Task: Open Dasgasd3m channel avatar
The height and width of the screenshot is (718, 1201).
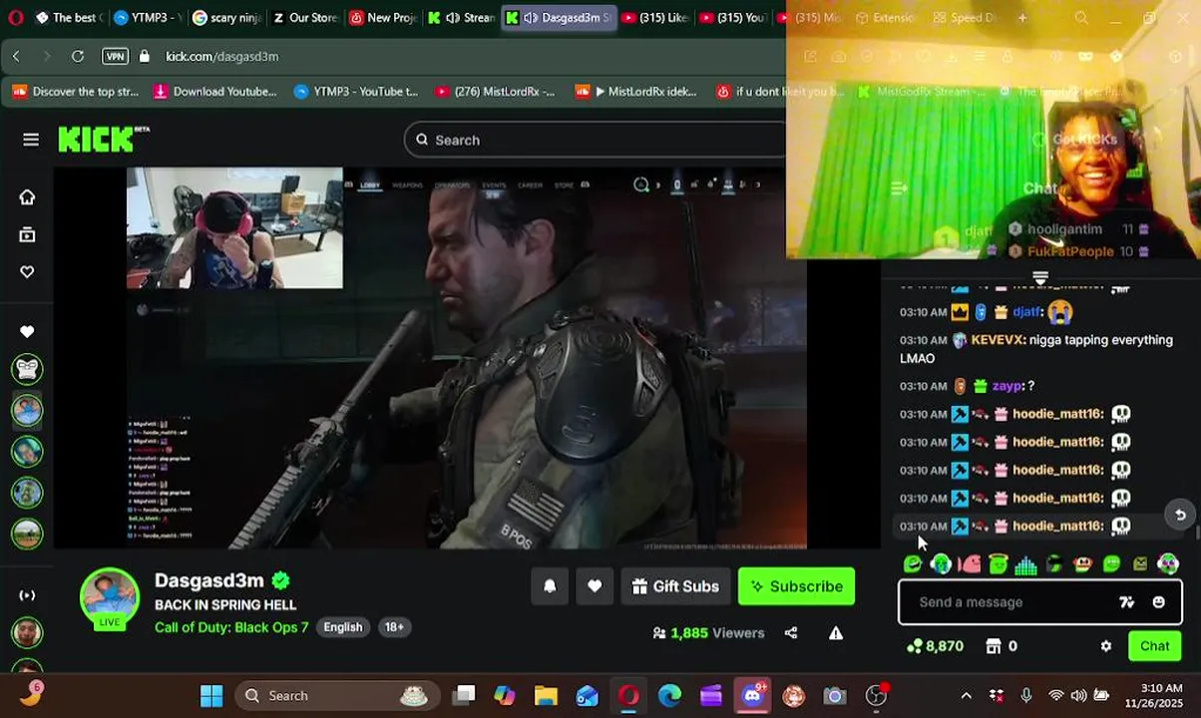Action: [110, 596]
